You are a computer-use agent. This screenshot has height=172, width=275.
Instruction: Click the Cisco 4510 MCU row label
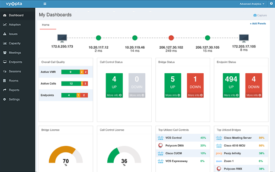click(234, 146)
